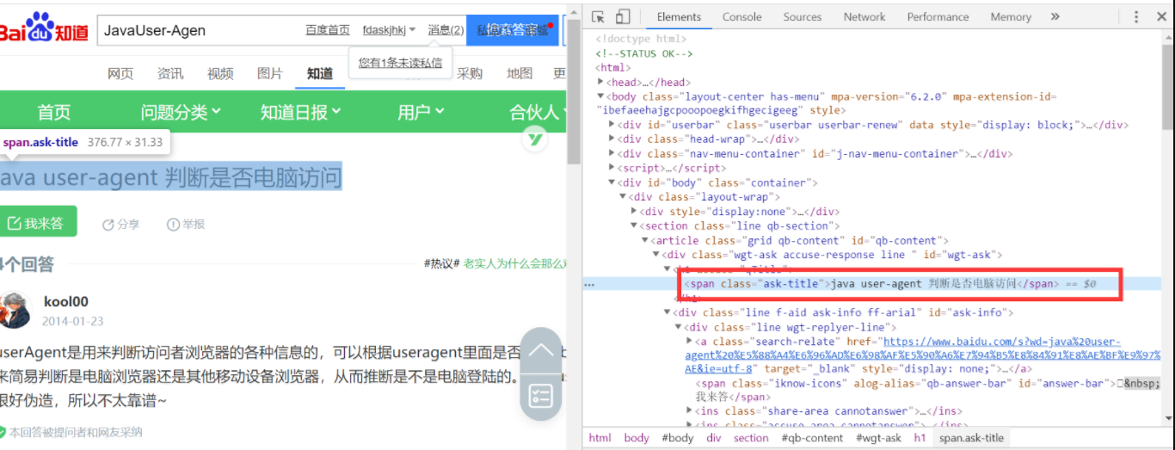This screenshot has width=1175, height=450.
Task: Click the Baidu Zhidao logo
Action: coord(44,29)
